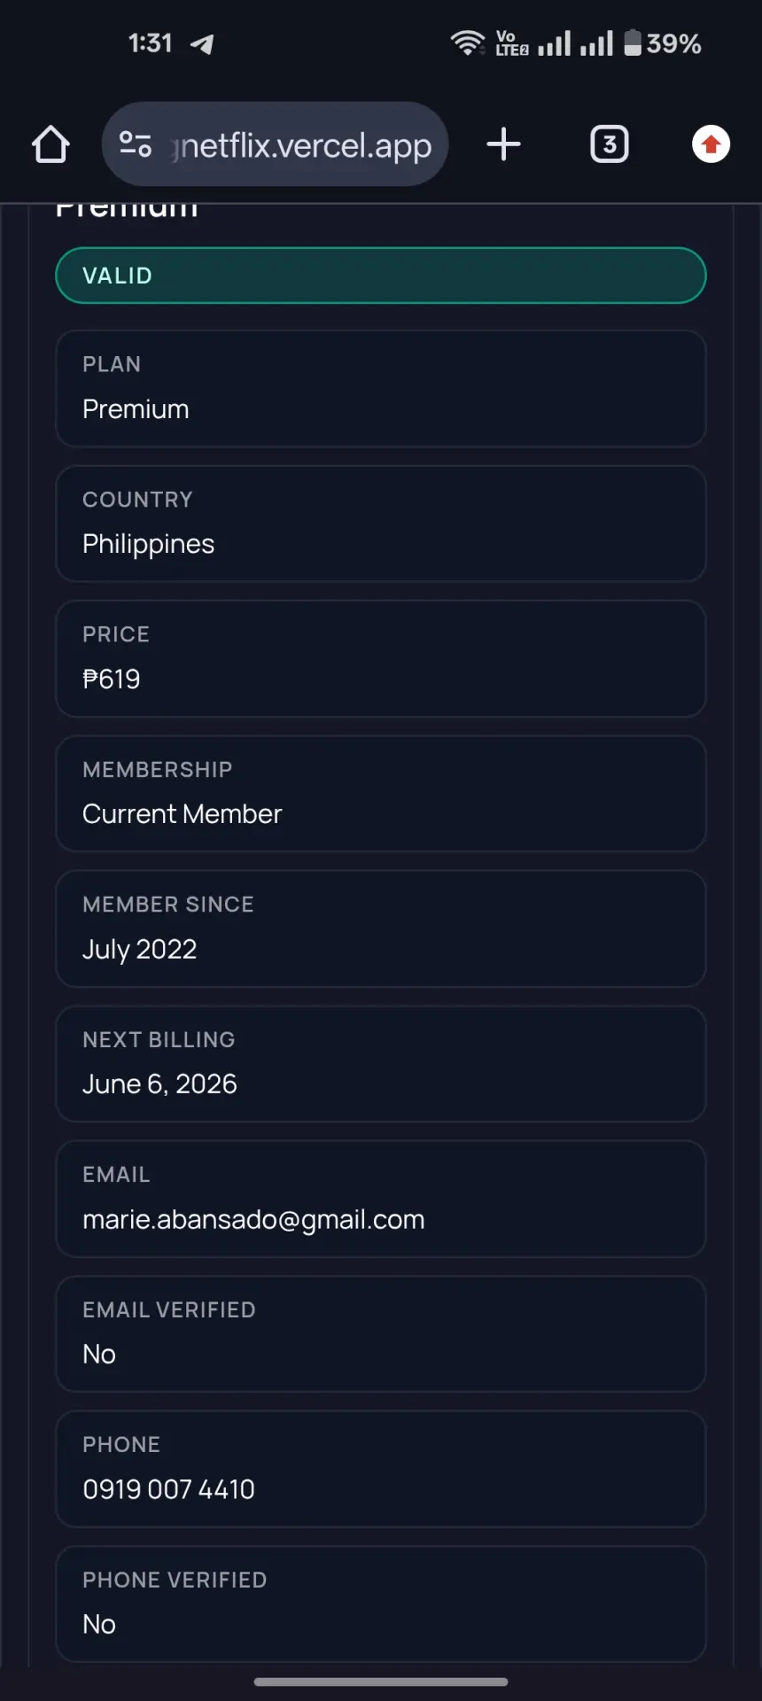The image size is (762, 1701).
Task: Tap the email address marie.abansado@gmail.com
Action: tap(253, 1220)
